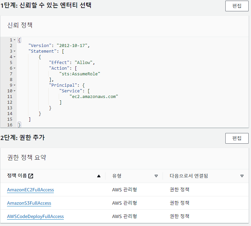
Task: Click the "Effect" key on line 5
Action: point(59,62)
